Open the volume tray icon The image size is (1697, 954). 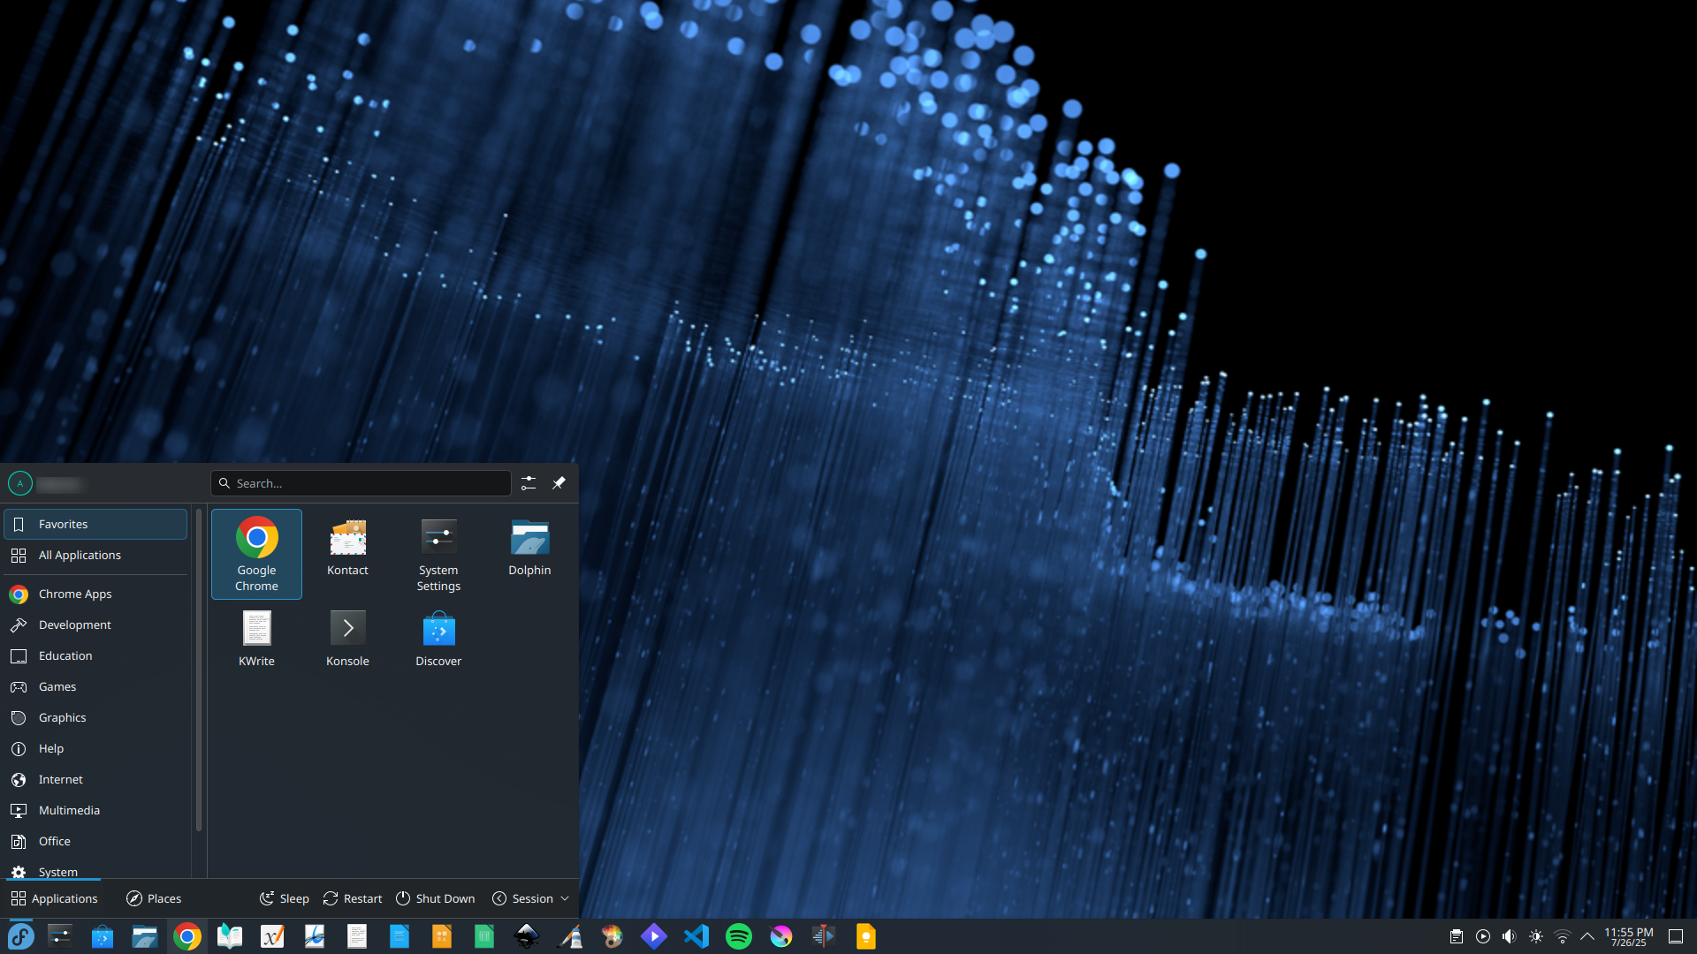tap(1510, 936)
